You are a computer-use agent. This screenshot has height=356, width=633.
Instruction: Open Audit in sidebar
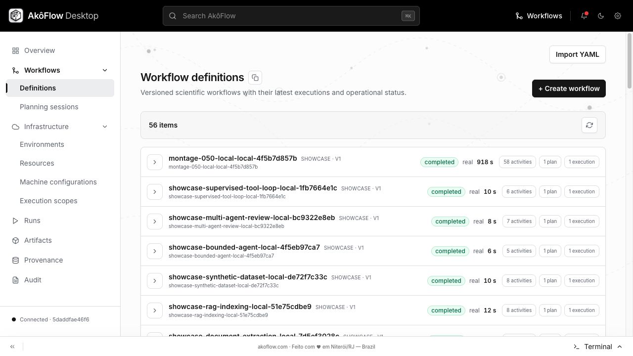click(60, 280)
